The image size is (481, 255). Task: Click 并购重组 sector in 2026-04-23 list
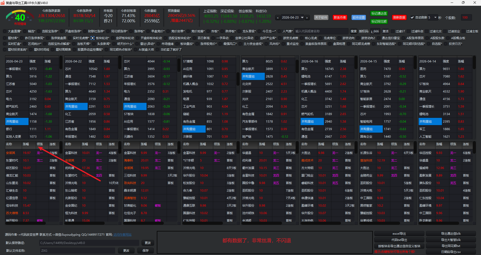tap(17, 122)
